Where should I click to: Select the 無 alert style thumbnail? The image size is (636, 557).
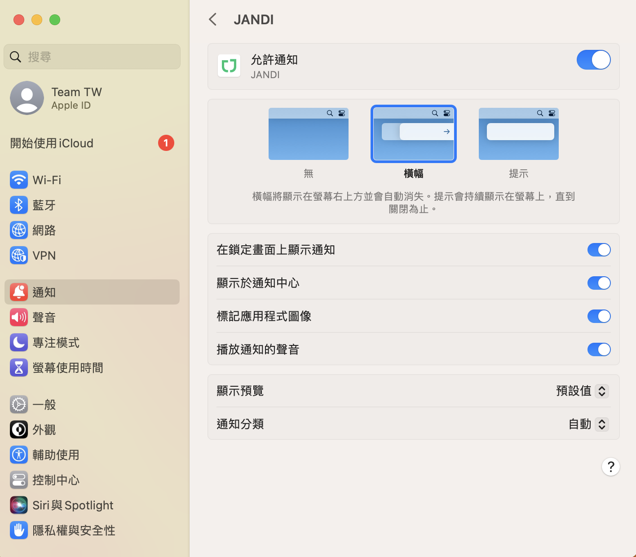(309, 134)
